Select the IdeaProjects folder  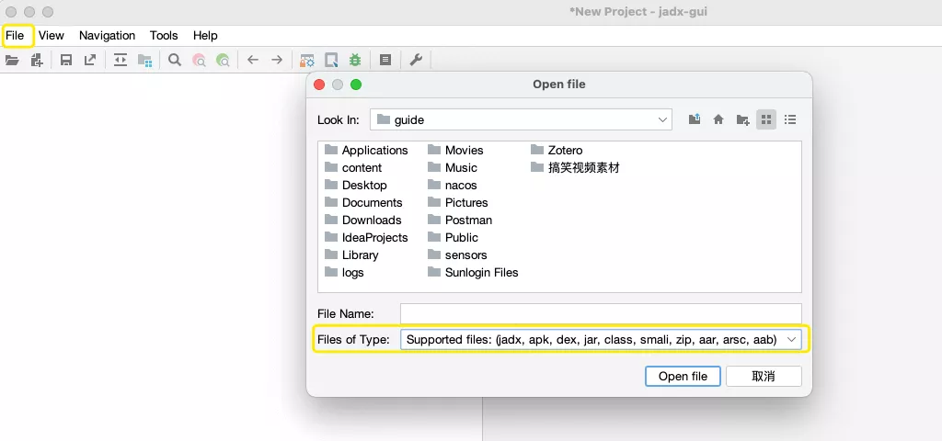[366, 237]
